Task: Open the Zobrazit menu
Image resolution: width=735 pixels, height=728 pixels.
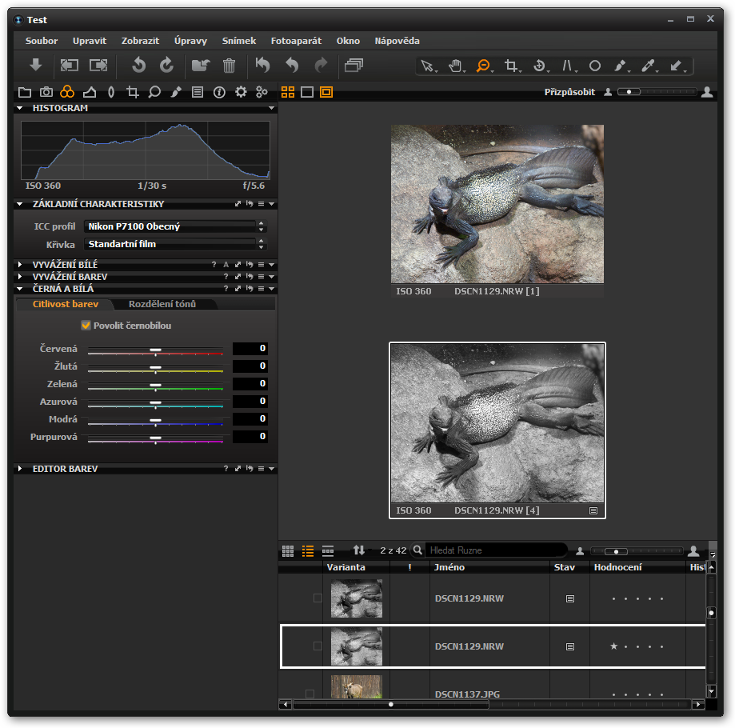Action: pos(140,41)
